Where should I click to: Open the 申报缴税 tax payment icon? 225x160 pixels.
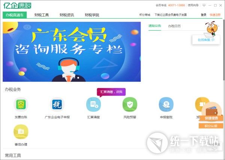coord(166,105)
